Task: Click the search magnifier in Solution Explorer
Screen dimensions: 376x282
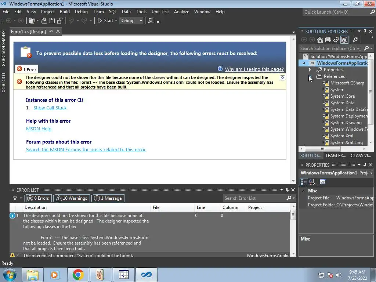Action: click(x=366, y=48)
